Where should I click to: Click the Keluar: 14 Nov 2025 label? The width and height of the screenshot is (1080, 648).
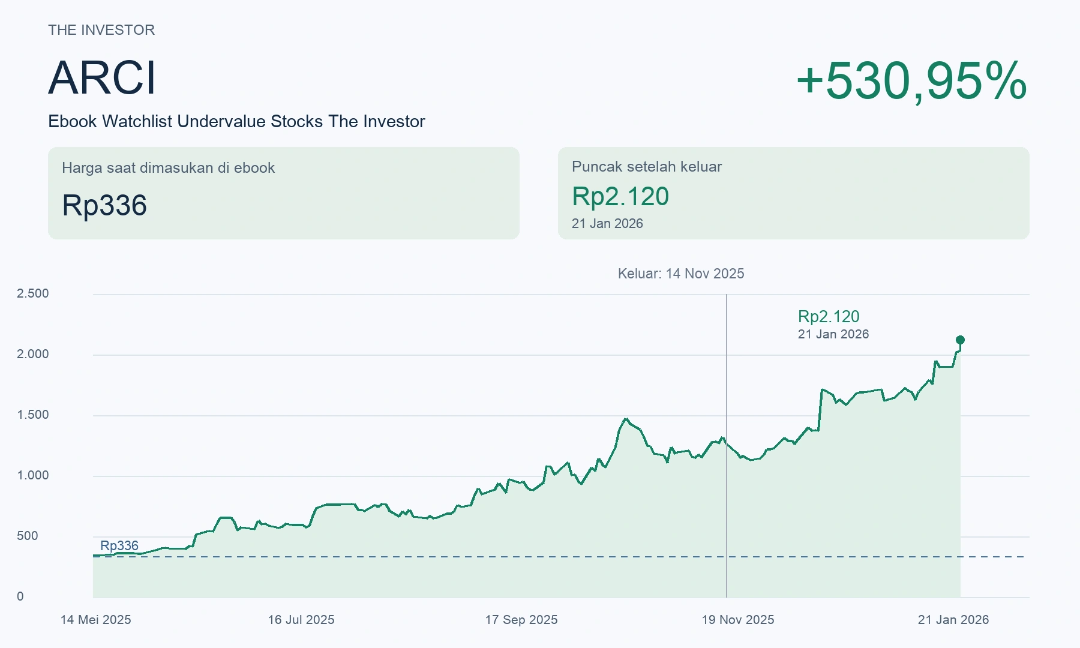681,274
